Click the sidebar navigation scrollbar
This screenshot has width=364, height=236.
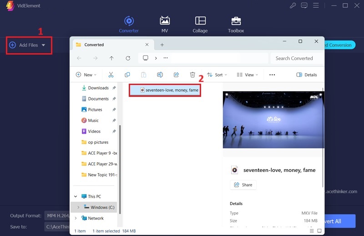click(120, 170)
